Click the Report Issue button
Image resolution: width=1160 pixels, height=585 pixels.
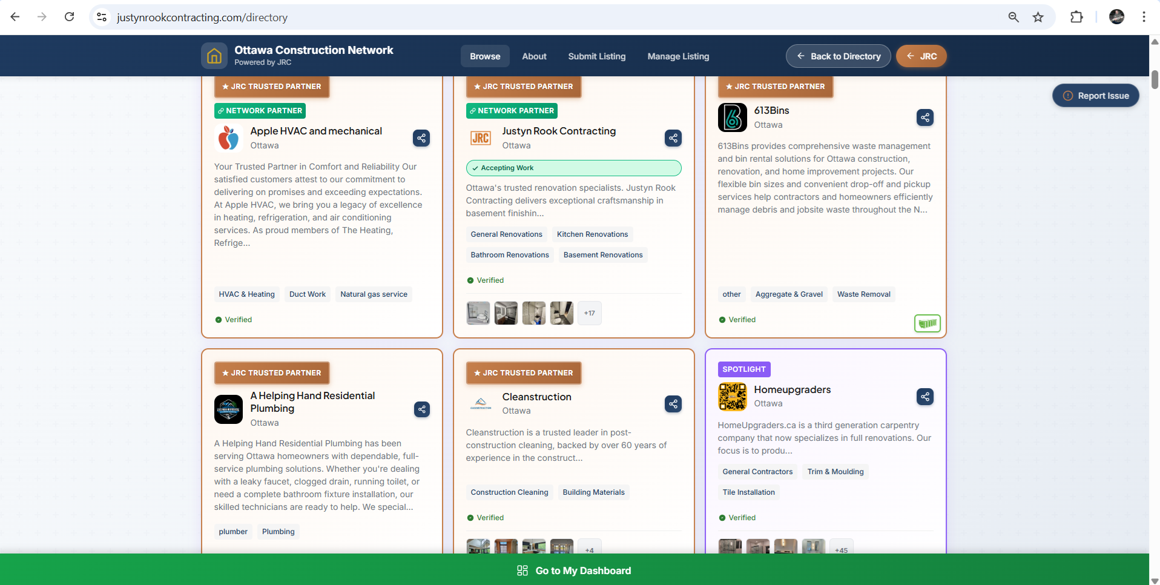[x=1096, y=95]
